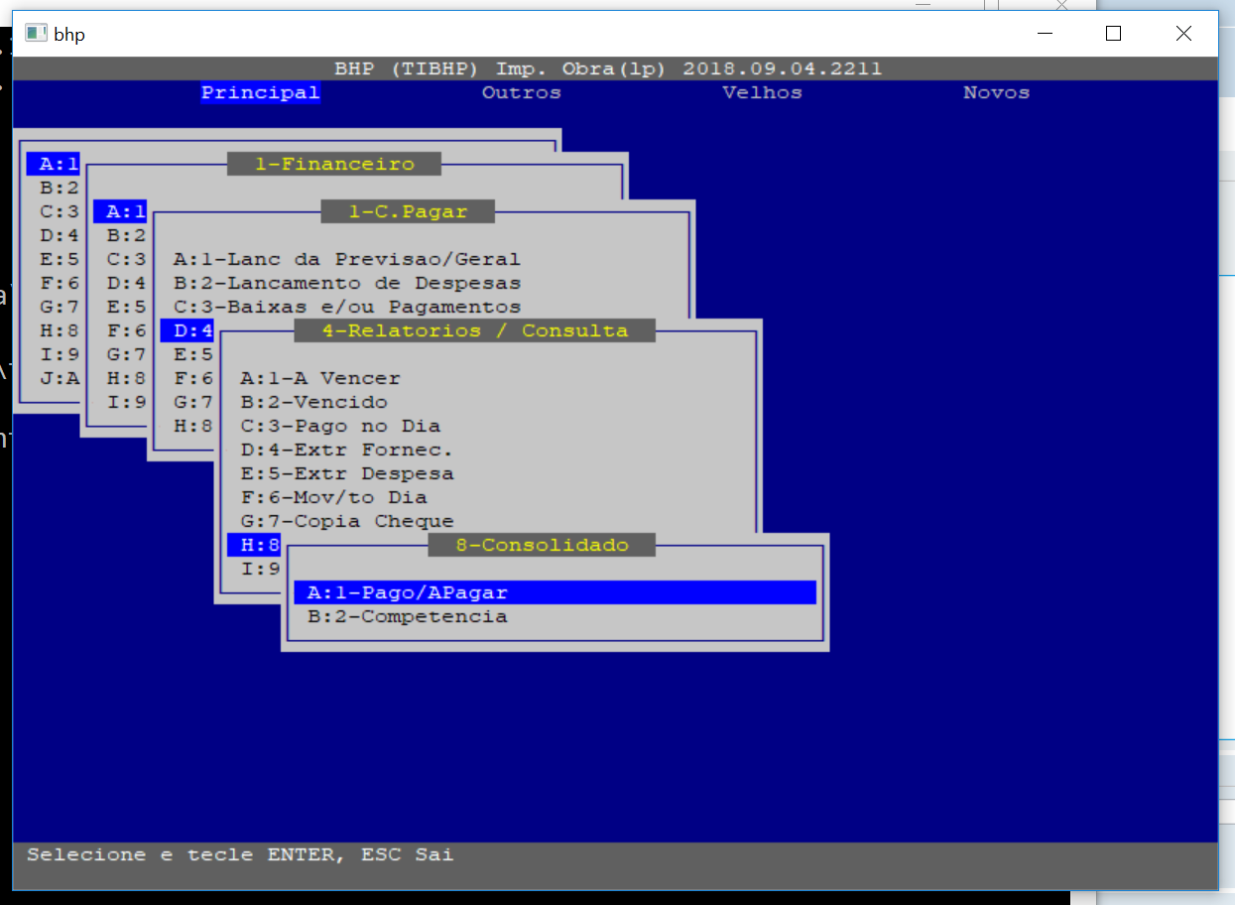The image size is (1235, 905).
Task: Open D:4-Extr Fornec. report
Action: coord(346,450)
